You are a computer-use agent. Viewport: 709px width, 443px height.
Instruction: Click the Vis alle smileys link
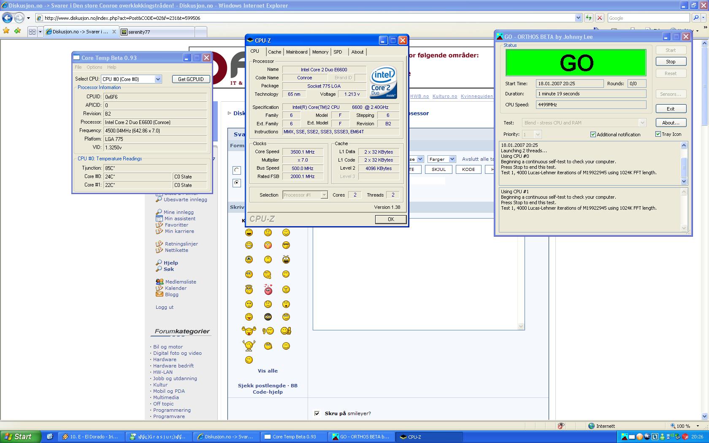tap(268, 371)
